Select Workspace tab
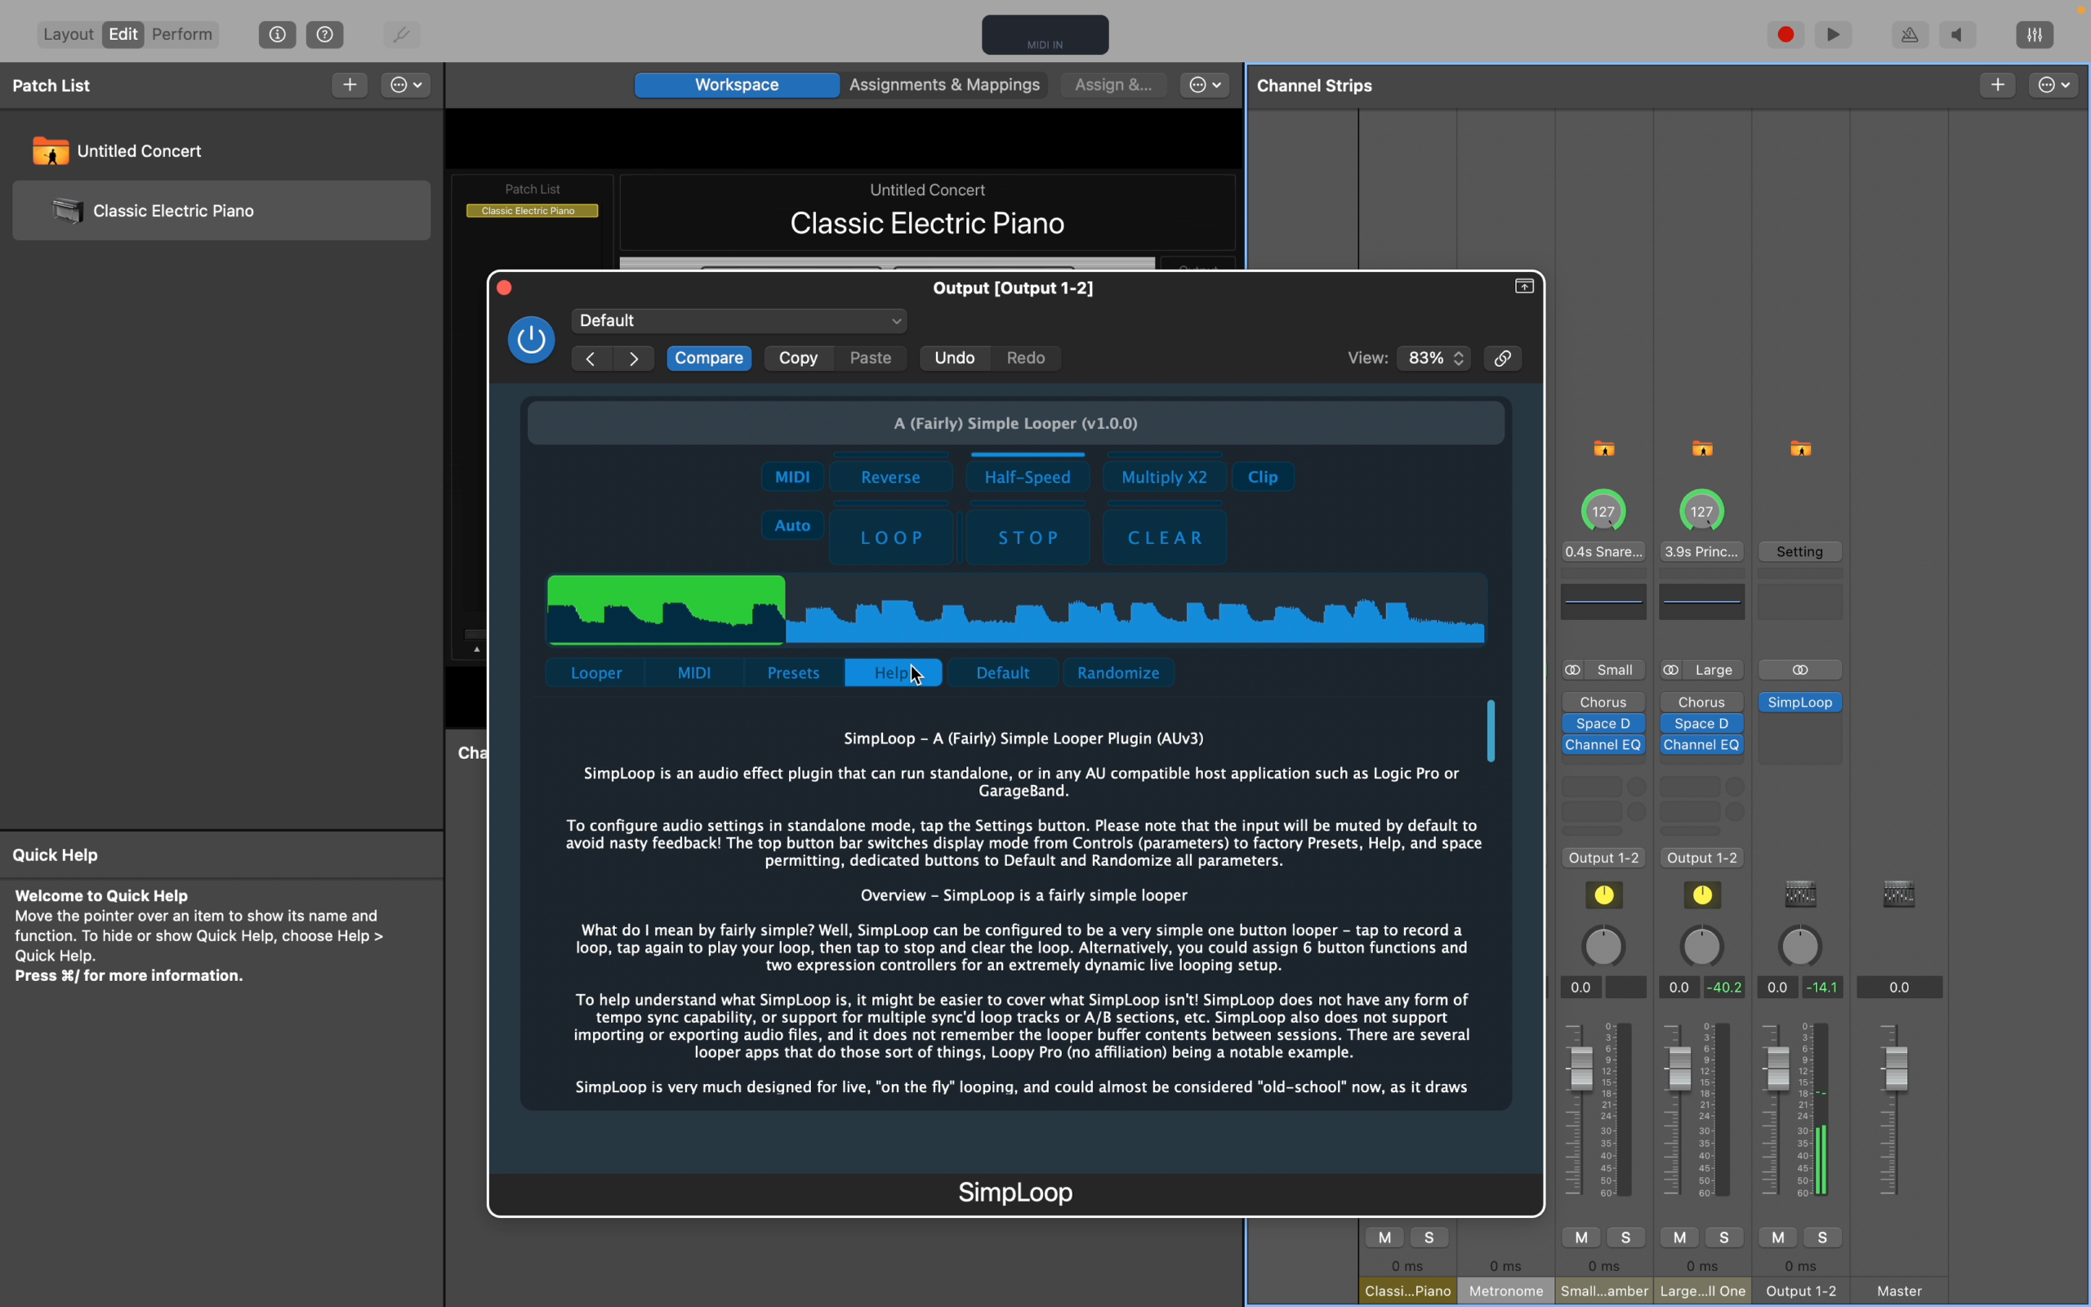This screenshot has width=2091, height=1307. tap(737, 85)
